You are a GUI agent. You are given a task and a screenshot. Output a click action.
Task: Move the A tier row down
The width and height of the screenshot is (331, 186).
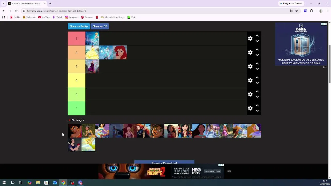tap(257, 55)
